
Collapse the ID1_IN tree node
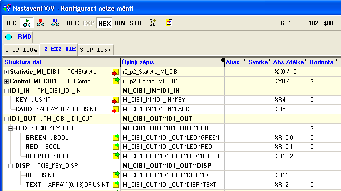click(7, 91)
